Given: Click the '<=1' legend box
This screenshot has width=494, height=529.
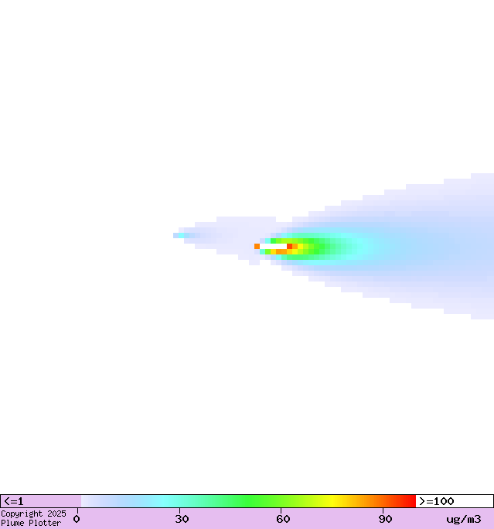Looking at the screenshot, I should click(41, 501).
